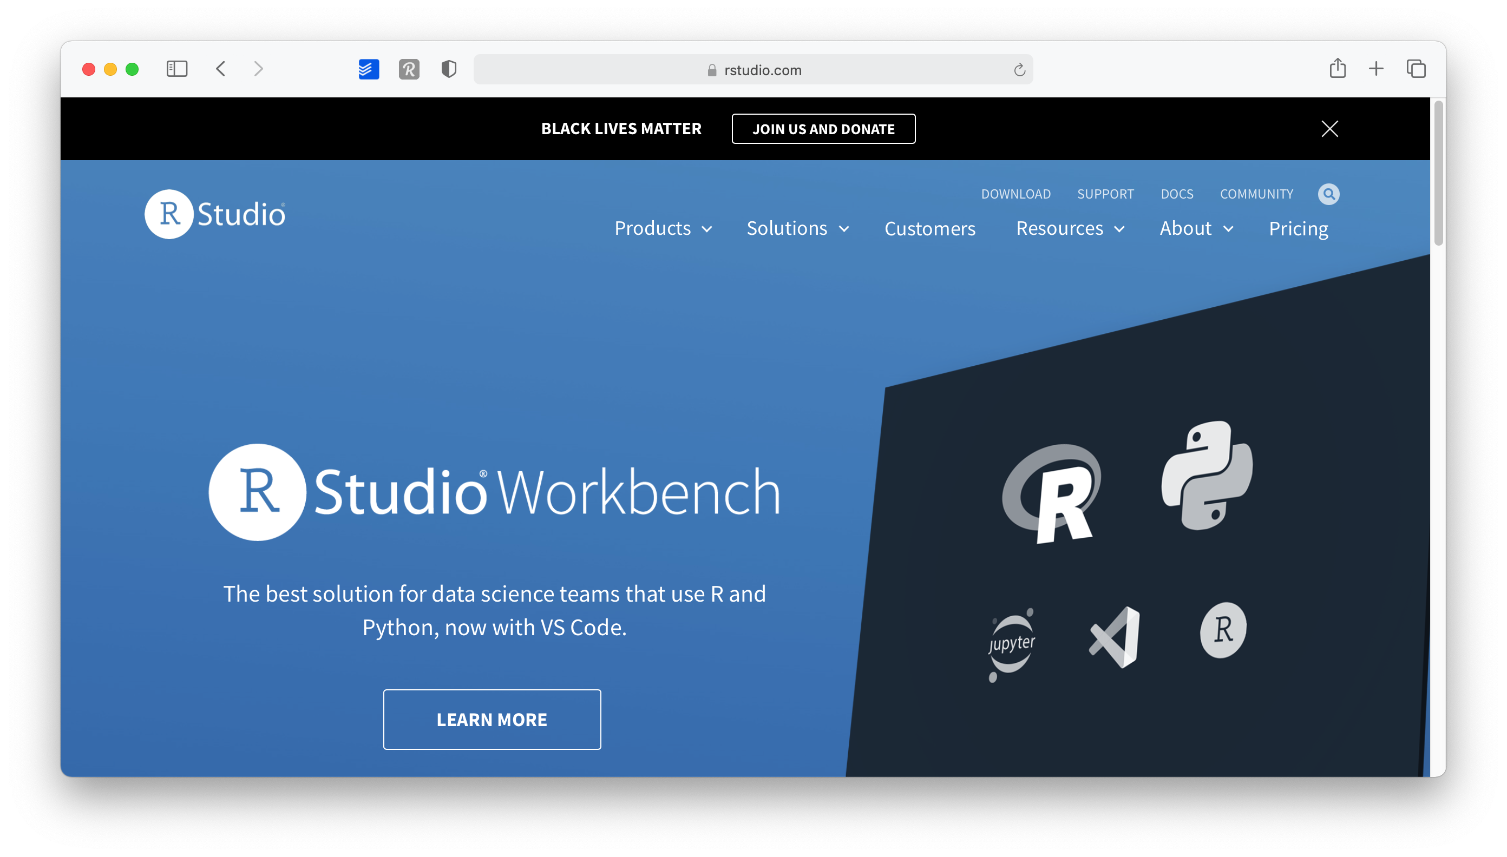Click the page vertical scrollbar
Image resolution: width=1507 pixels, height=857 pixels.
pos(1438,173)
